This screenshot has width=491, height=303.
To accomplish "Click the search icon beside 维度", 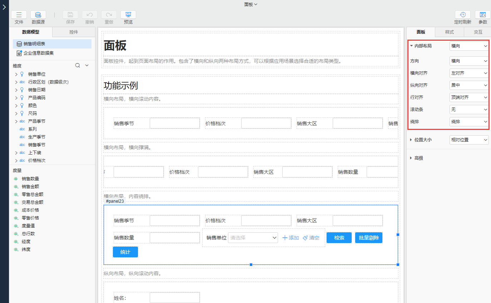I will coord(78,66).
